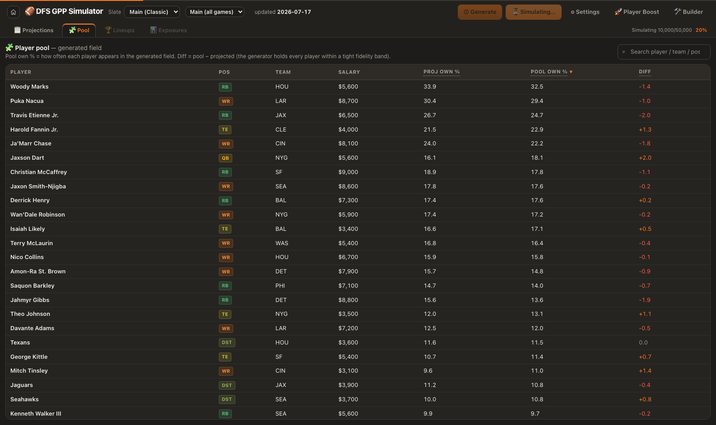
Task: Click DST badge for Jaguars
Action: click(227, 386)
